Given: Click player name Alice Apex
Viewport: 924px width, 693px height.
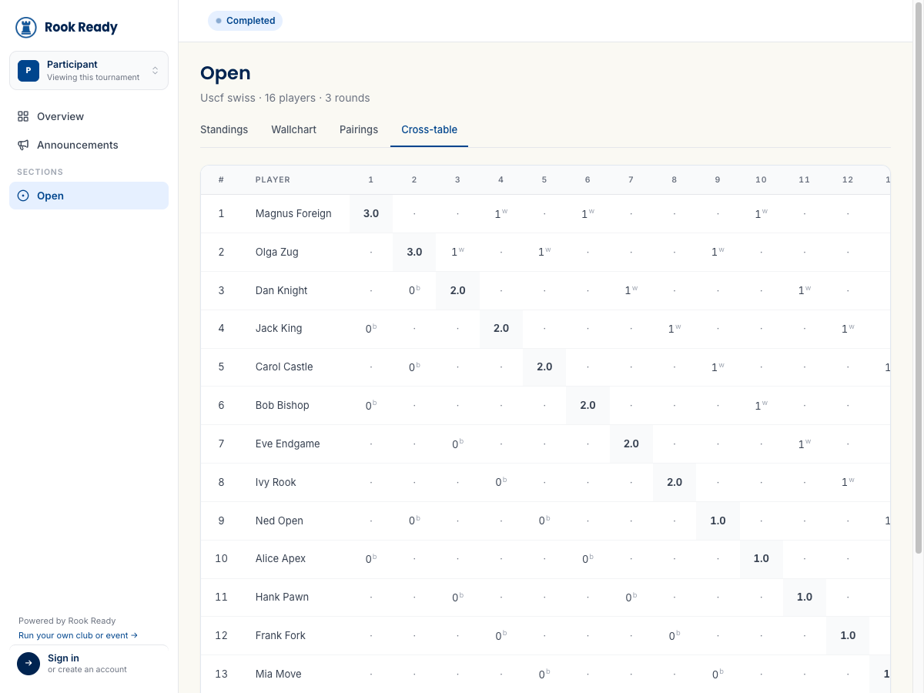Looking at the screenshot, I should click(280, 558).
